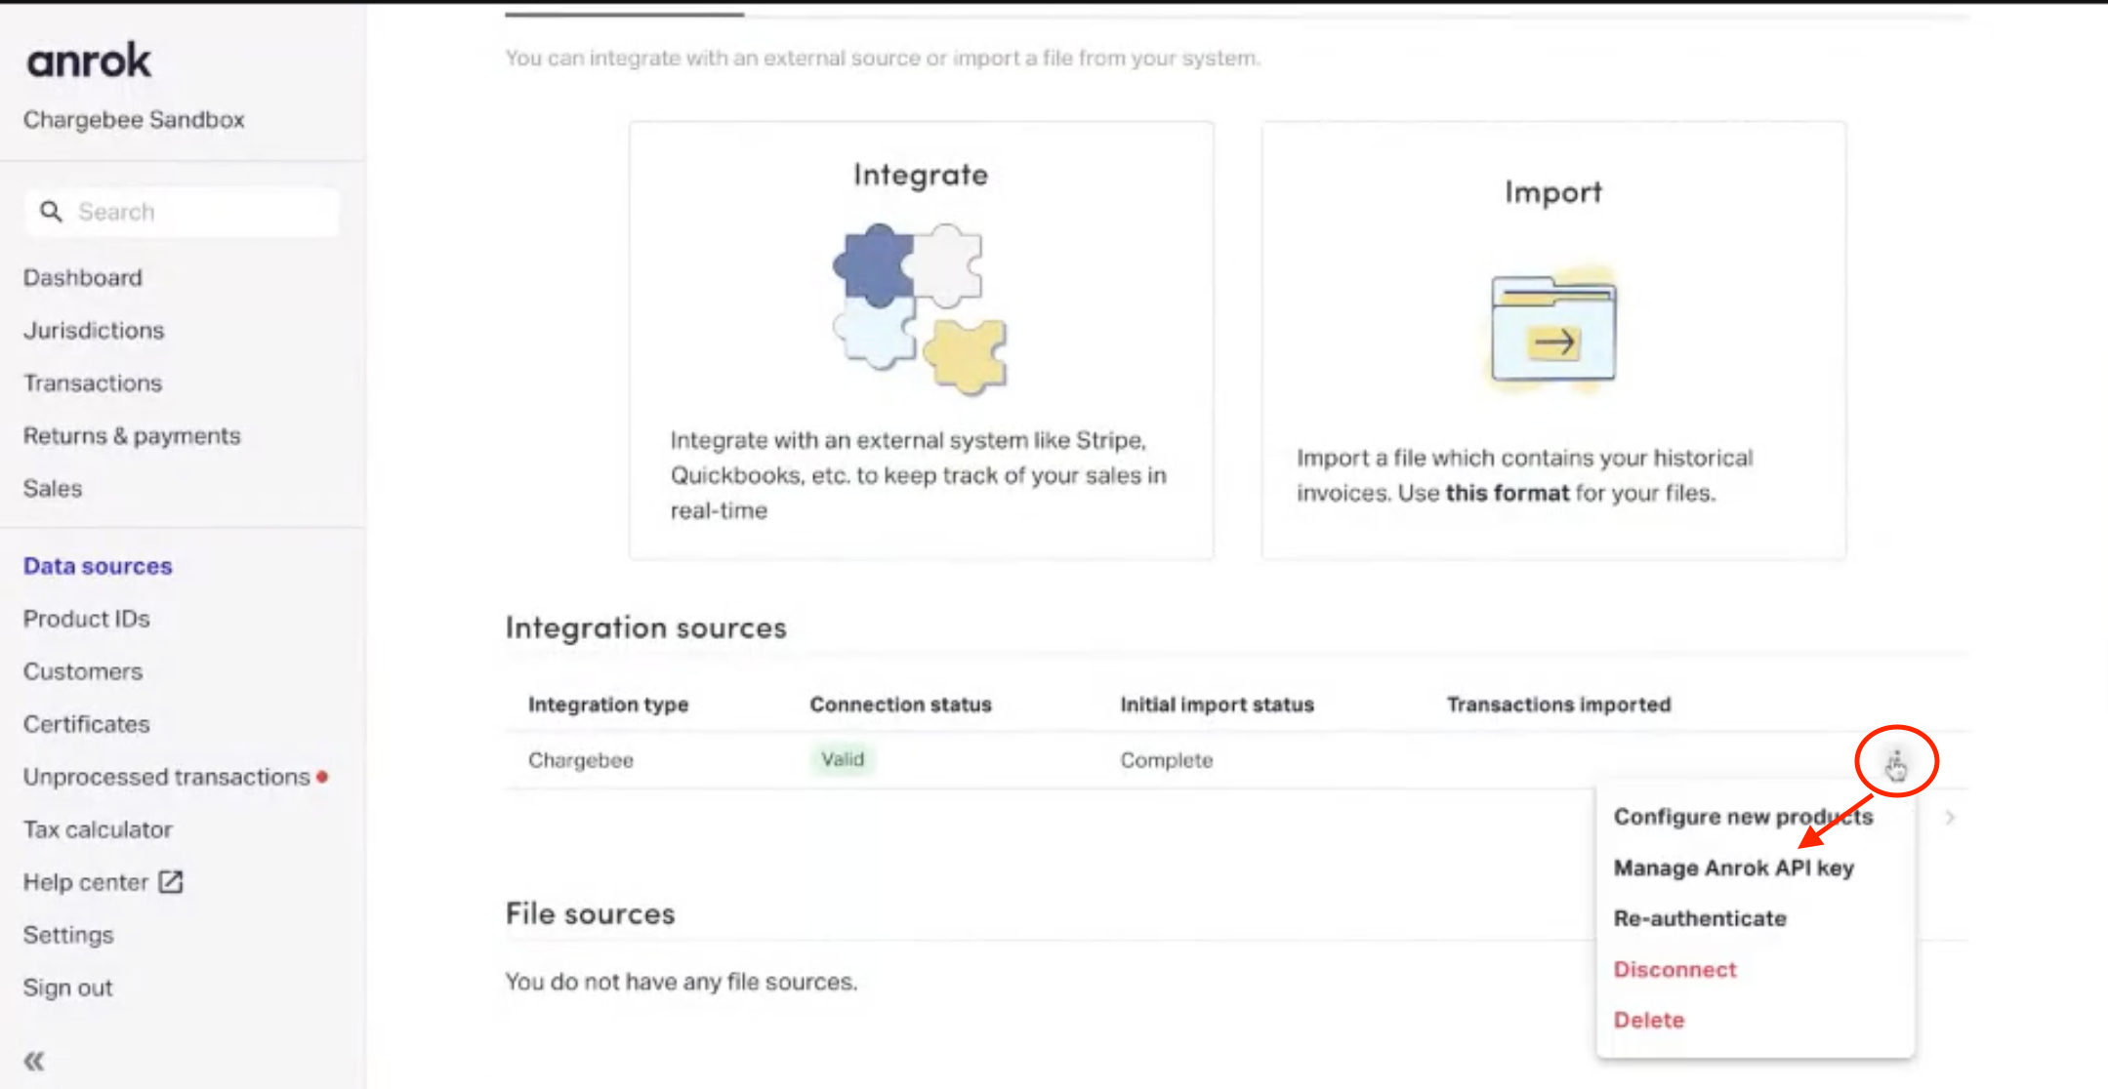Navigate to Returns & payments

click(x=132, y=436)
